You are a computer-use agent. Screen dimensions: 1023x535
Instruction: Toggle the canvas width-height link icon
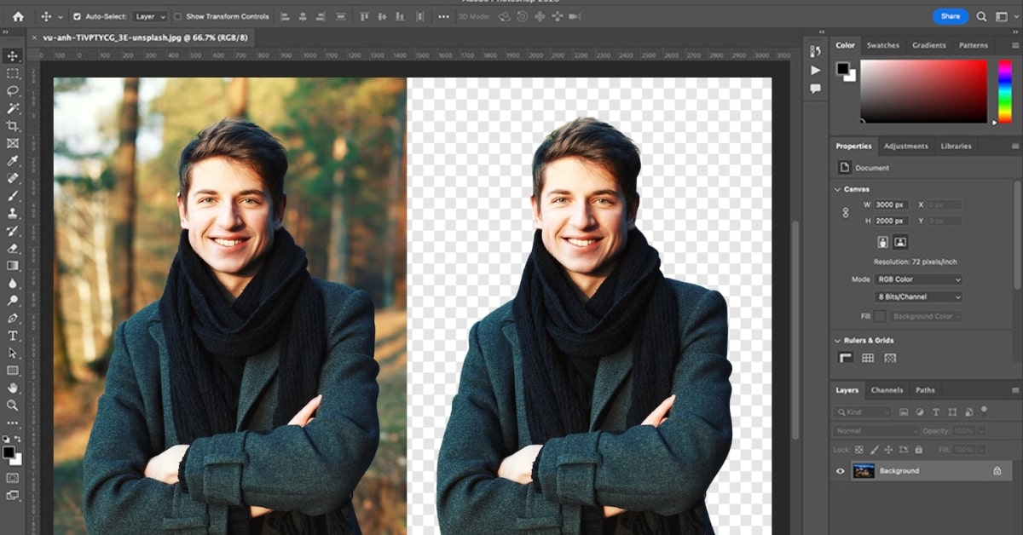point(846,213)
